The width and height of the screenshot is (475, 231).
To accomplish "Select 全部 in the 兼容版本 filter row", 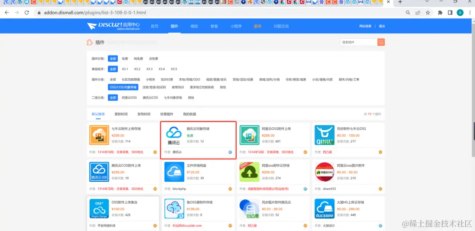I will coord(113,69).
